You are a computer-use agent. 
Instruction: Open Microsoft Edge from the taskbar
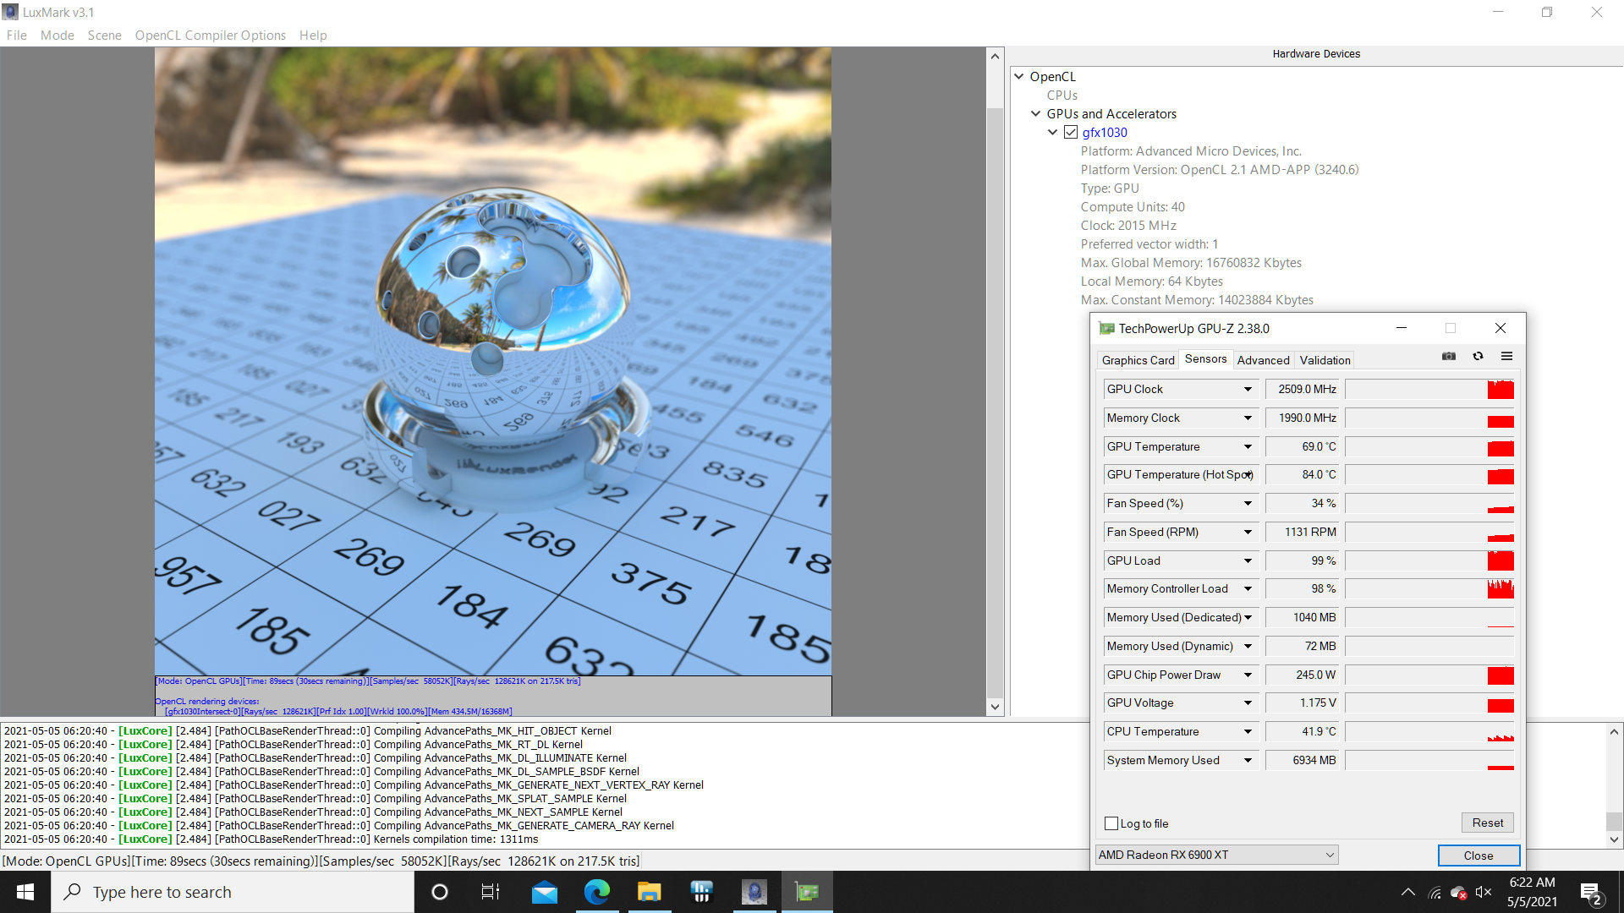[x=597, y=892]
